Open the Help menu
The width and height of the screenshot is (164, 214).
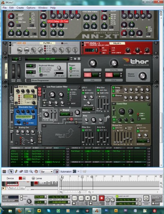click(53, 8)
